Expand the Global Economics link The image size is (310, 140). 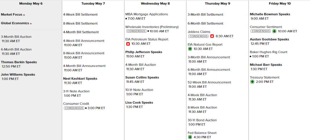coord(16,23)
